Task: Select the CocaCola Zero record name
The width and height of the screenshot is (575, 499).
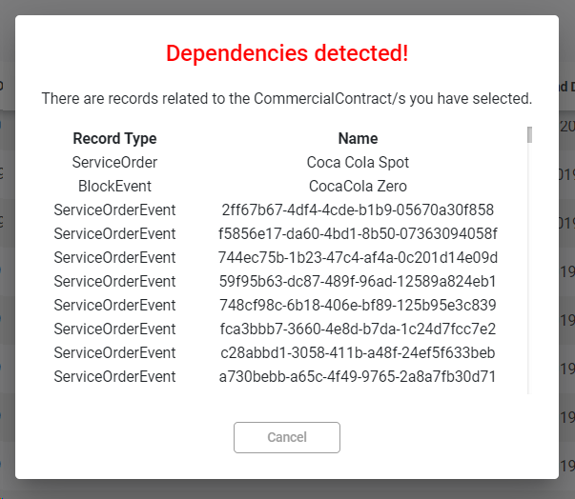Action: [x=358, y=186]
